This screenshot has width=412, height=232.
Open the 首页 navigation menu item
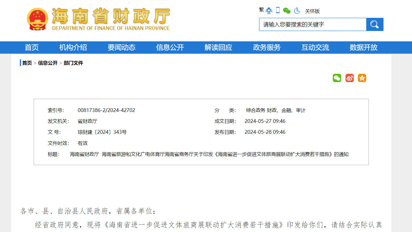pos(32,47)
